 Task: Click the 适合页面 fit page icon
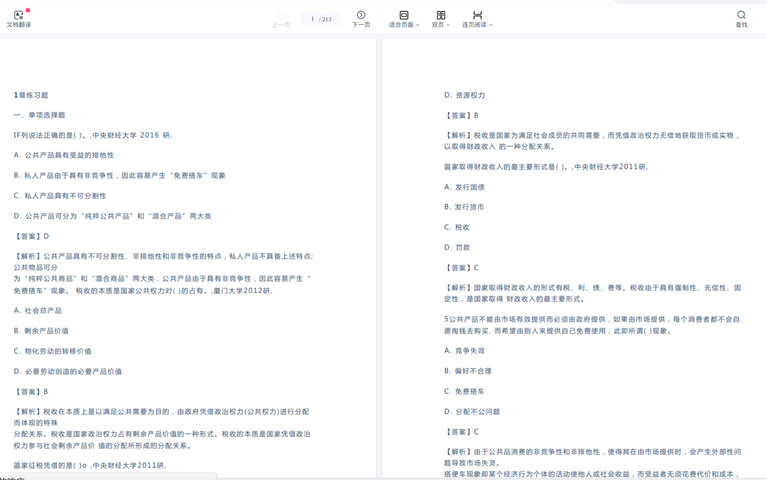404,15
